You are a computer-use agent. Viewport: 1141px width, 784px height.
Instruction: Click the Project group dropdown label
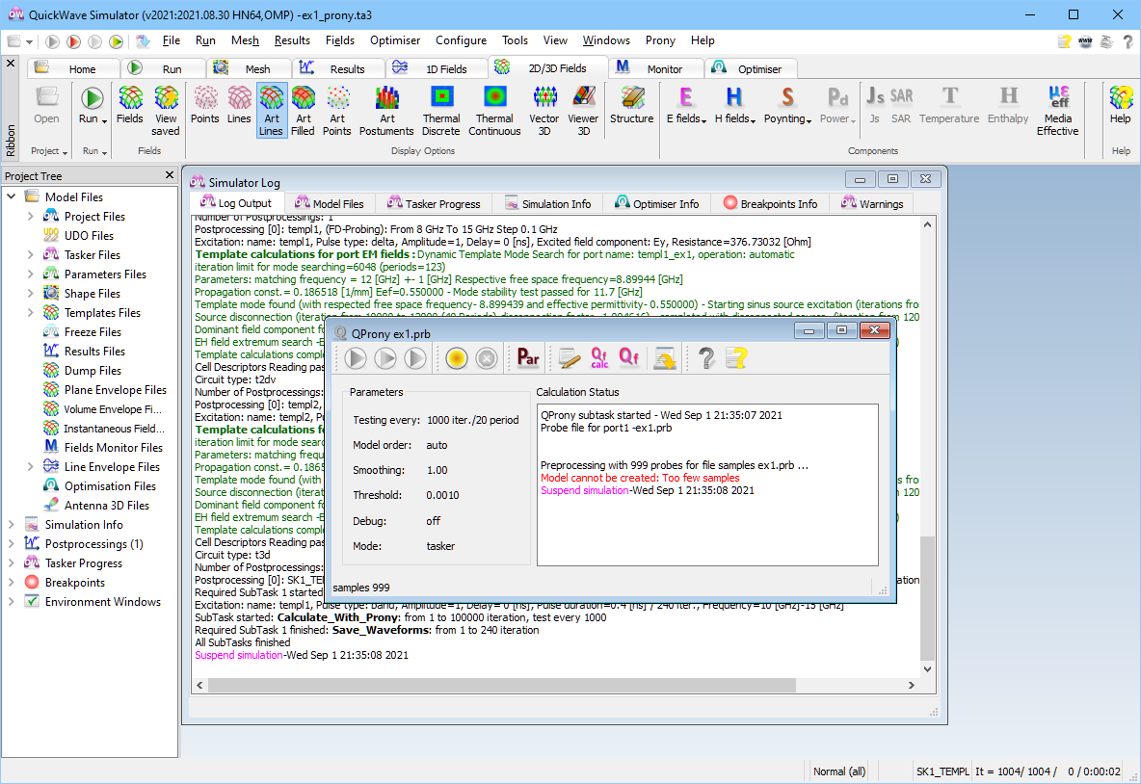(x=49, y=151)
